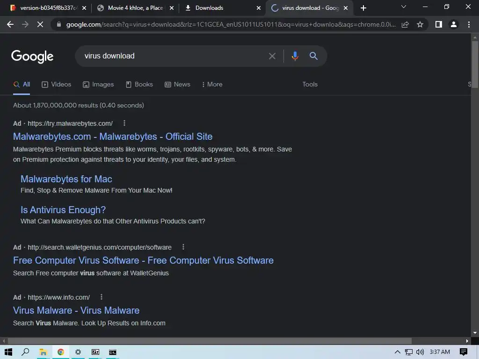Open ad options for the Malwarebytes ad
The width and height of the screenshot is (479, 359).
[124, 123]
